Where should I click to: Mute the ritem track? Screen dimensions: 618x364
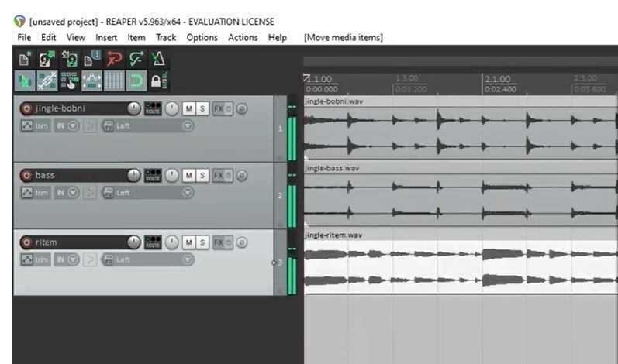(x=188, y=242)
